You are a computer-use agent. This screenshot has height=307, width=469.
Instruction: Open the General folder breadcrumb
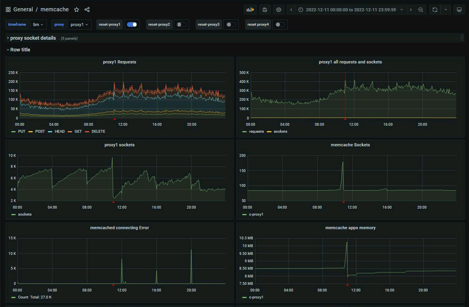tap(23, 9)
